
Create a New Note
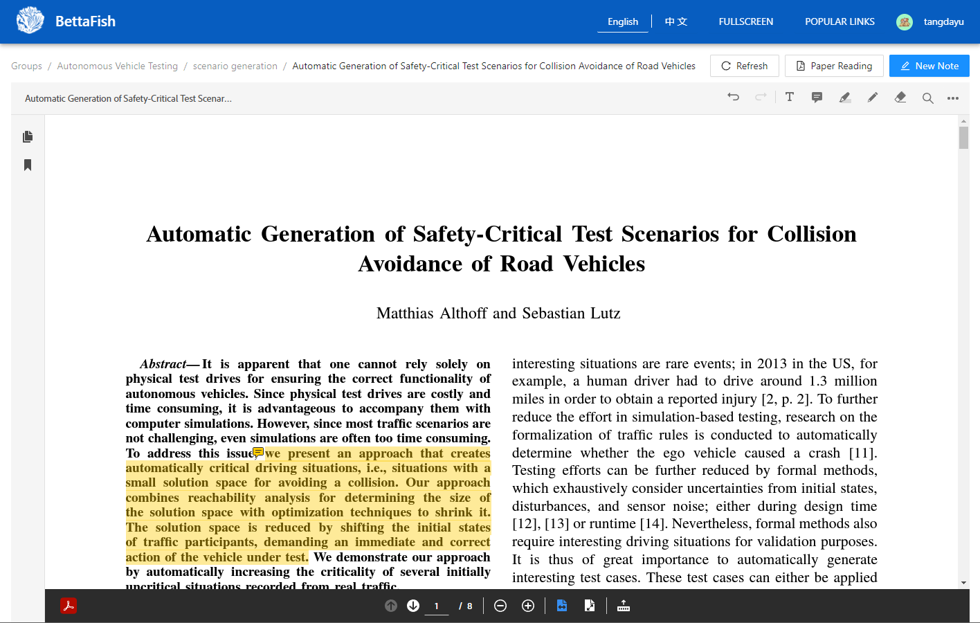coord(929,66)
